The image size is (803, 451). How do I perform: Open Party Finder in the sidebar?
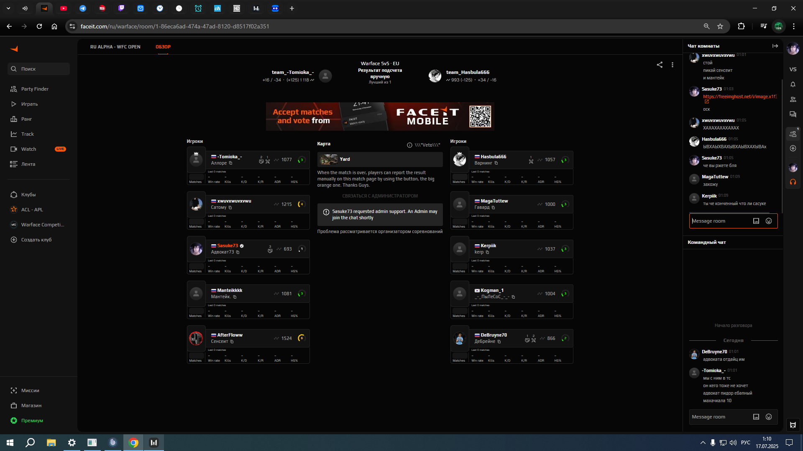(x=38, y=89)
